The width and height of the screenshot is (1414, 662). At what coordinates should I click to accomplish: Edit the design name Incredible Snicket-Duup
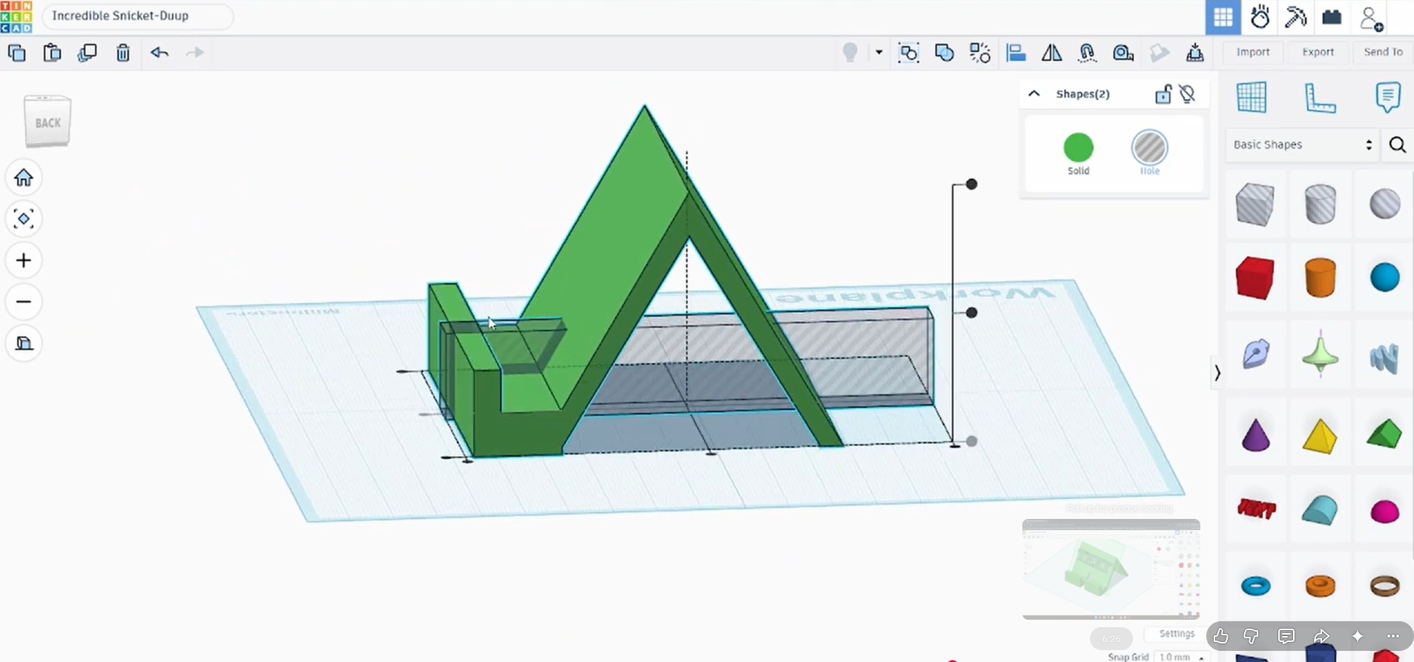[137, 16]
